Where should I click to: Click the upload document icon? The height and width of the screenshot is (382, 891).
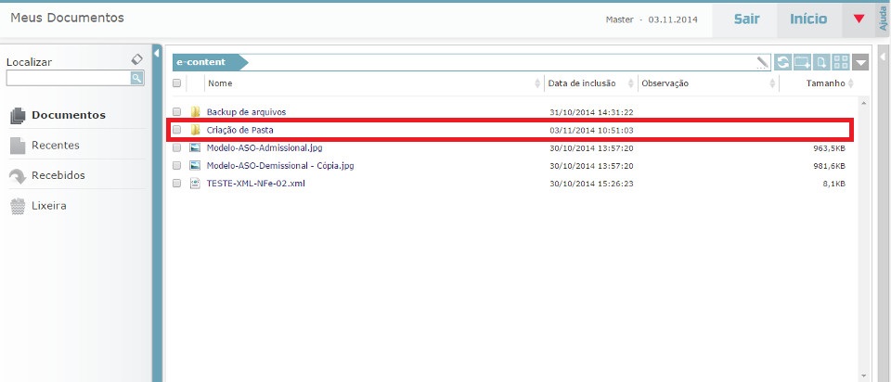pos(821,62)
